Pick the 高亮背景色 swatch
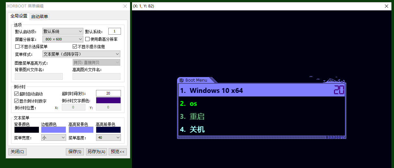The image size is (394, 168). 81,130
